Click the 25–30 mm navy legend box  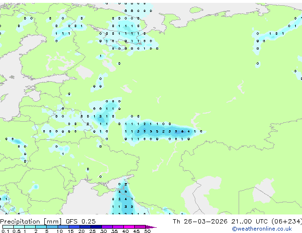coord(96,227)
